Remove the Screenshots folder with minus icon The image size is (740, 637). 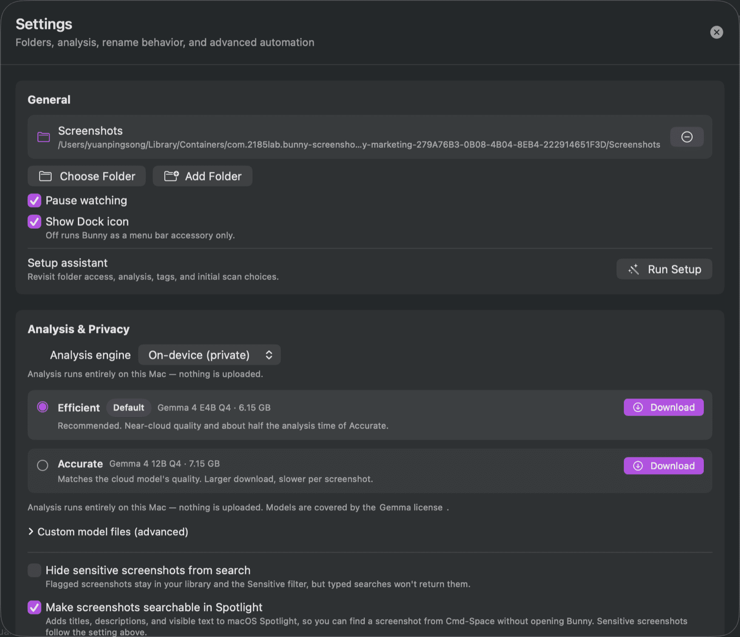pyautogui.click(x=687, y=137)
